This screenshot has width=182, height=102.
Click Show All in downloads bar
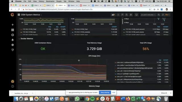164,93
